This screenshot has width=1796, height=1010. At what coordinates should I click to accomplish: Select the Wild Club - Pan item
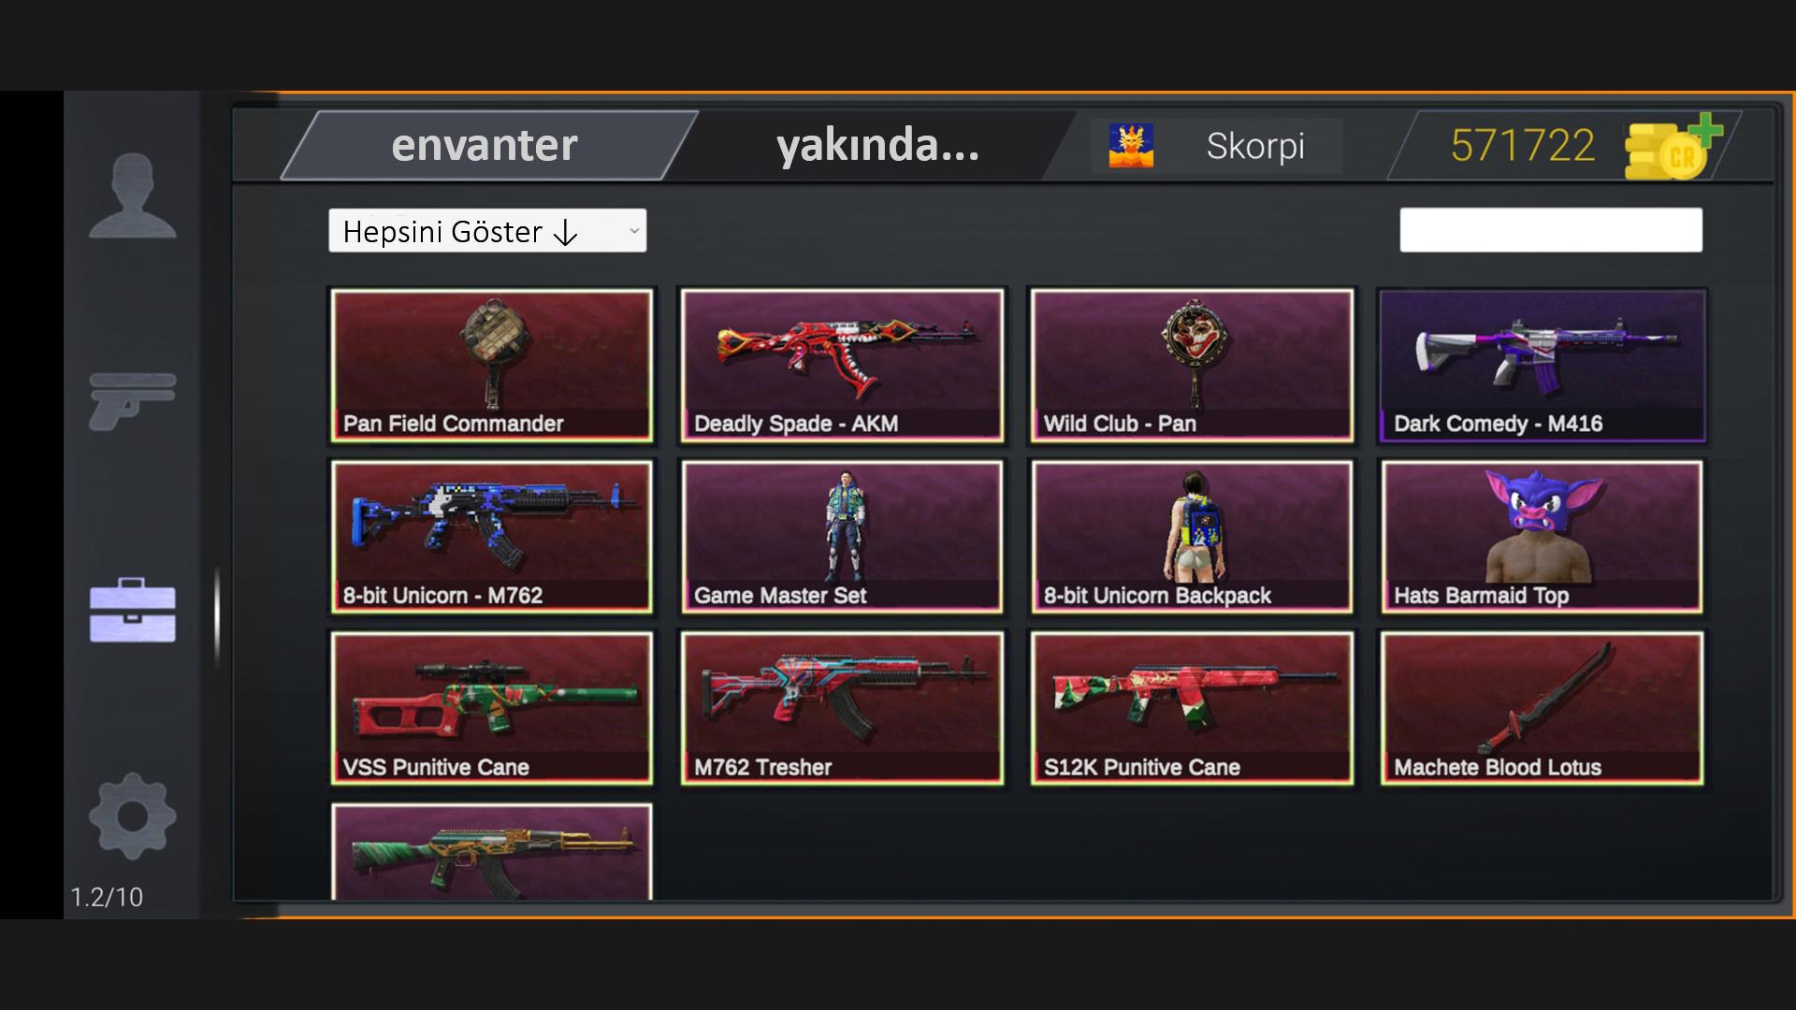[x=1192, y=365]
